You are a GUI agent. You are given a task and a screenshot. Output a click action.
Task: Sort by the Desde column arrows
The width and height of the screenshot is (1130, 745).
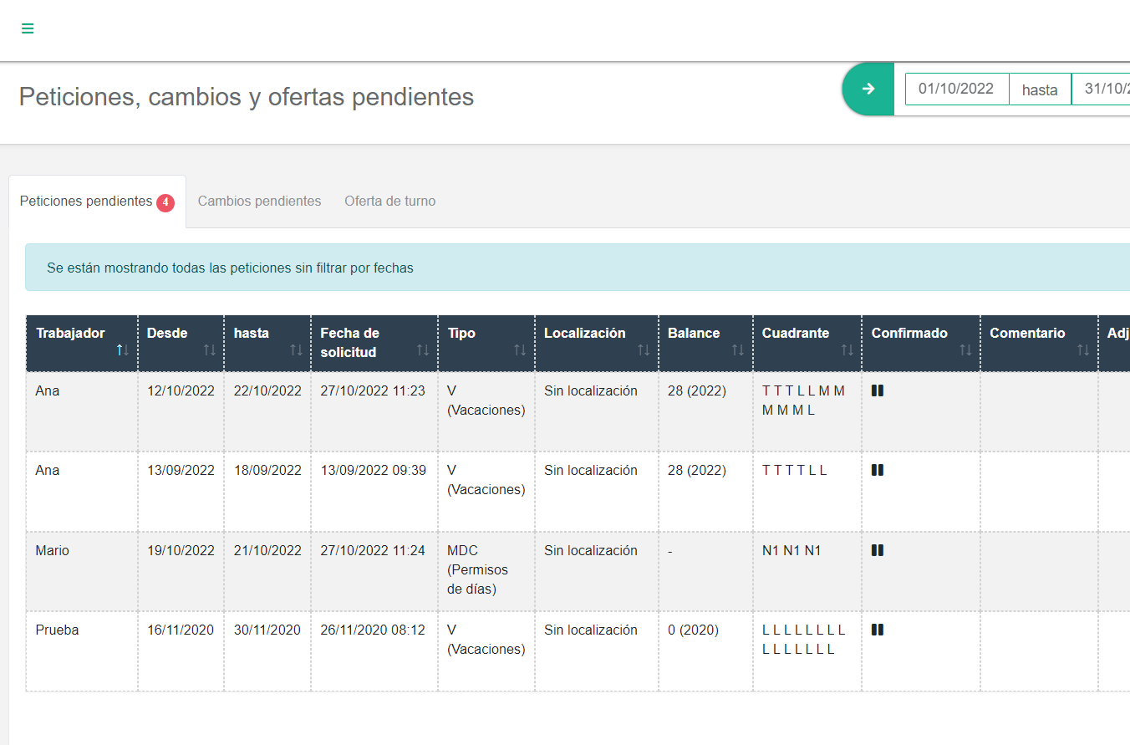click(209, 350)
